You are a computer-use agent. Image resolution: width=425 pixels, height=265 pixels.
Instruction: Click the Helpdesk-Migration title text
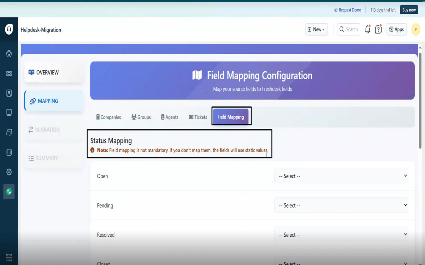[41, 30]
